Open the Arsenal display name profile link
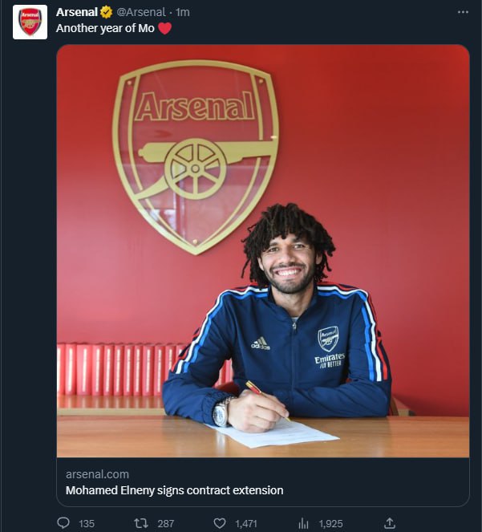Viewport: 482px width, 532px height. (76, 12)
